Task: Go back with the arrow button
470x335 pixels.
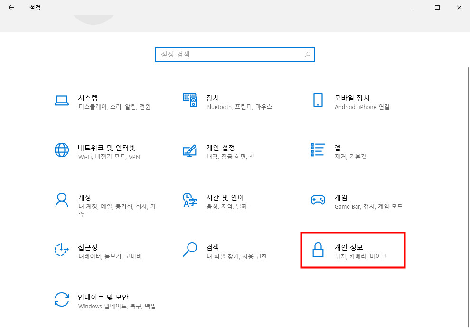Action: (x=11, y=8)
